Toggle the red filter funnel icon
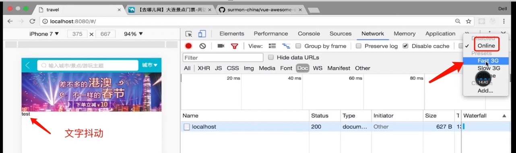Image resolution: width=516 pixels, height=153 pixels. tap(234, 46)
